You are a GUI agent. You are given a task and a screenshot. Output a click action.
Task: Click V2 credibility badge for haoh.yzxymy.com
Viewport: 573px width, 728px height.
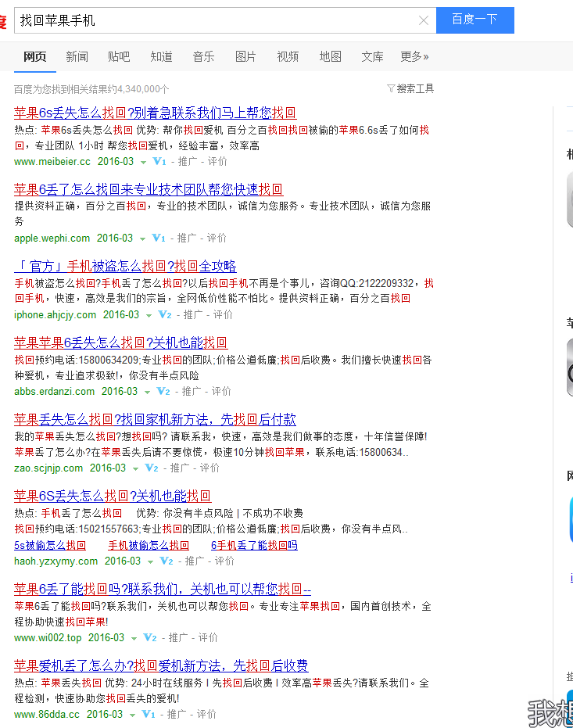click(x=166, y=561)
